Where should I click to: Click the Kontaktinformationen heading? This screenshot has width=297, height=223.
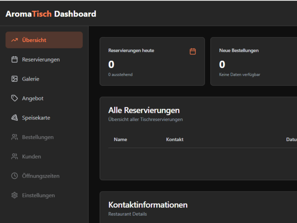[x=148, y=205]
